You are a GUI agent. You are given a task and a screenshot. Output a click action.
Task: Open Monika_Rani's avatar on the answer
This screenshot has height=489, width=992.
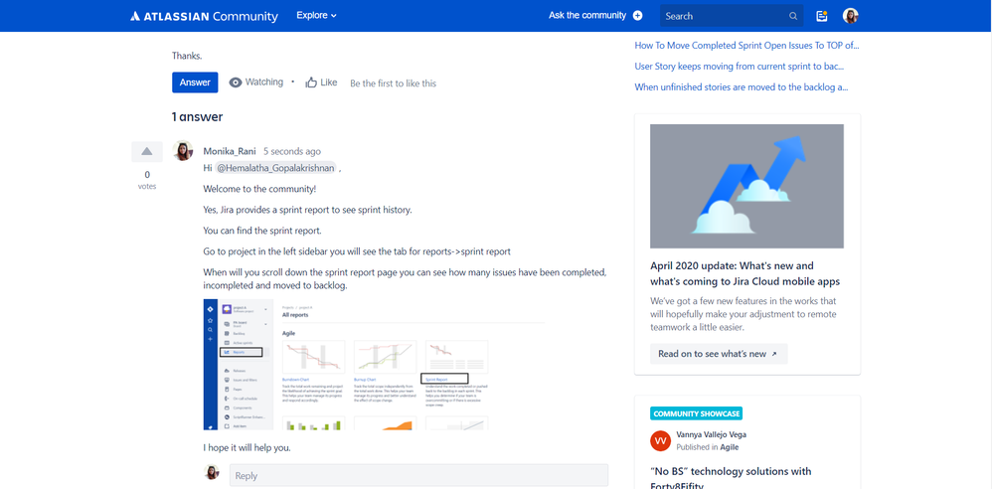[x=183, y=150]
